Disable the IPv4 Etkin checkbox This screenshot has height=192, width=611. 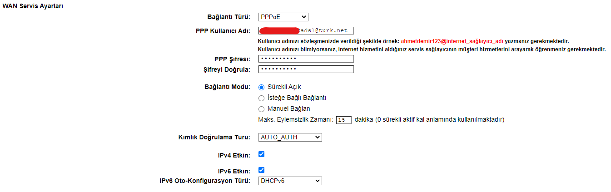click(x=261, y=154)
